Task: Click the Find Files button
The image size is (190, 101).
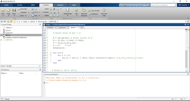Action: (22, 9)
